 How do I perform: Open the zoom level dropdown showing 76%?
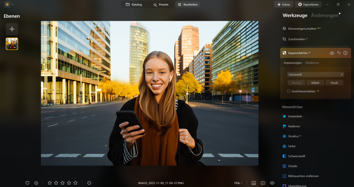[238, 183]
